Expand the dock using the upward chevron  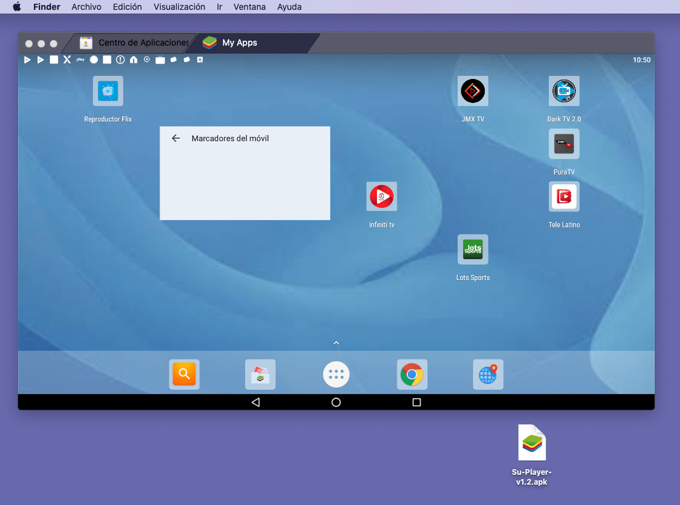click(x=336, y=342)
